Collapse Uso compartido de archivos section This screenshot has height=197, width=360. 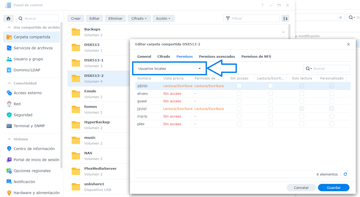click(9, 27)
